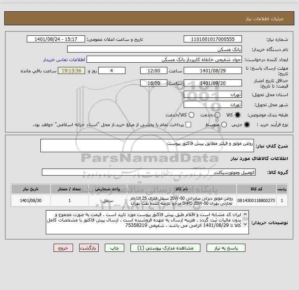Click the requester name field جواد شفیعی

(164, 59)
